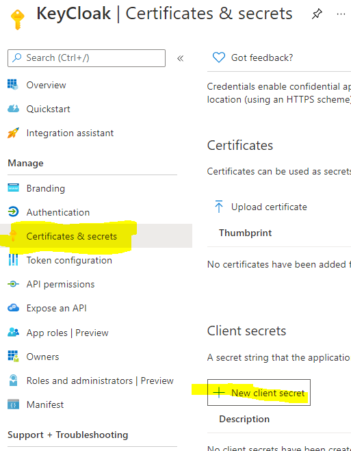Click the Expose an API cloud icon
351x451 pixels.
coord(13,308)
